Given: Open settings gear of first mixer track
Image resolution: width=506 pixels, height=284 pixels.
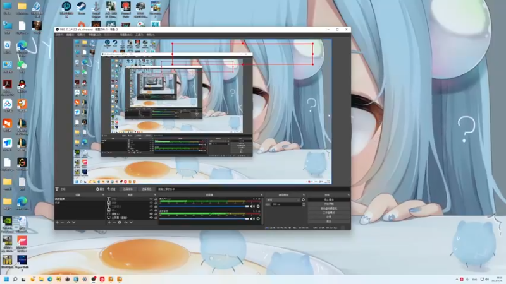Looking at the screenshot, I should click(x=258, y=206).
